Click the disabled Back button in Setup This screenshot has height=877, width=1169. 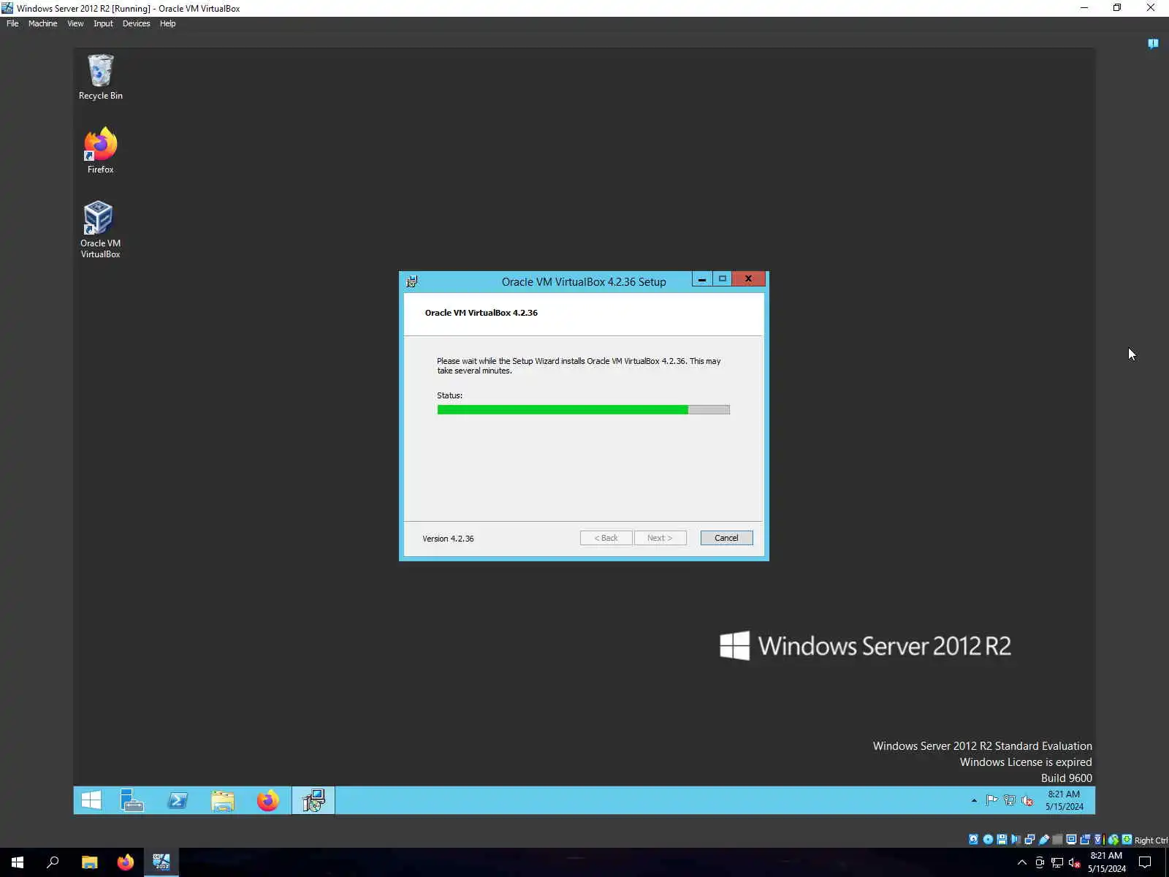[606, 538]
